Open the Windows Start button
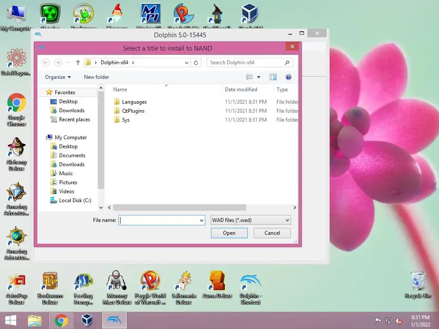 [11, 320]
